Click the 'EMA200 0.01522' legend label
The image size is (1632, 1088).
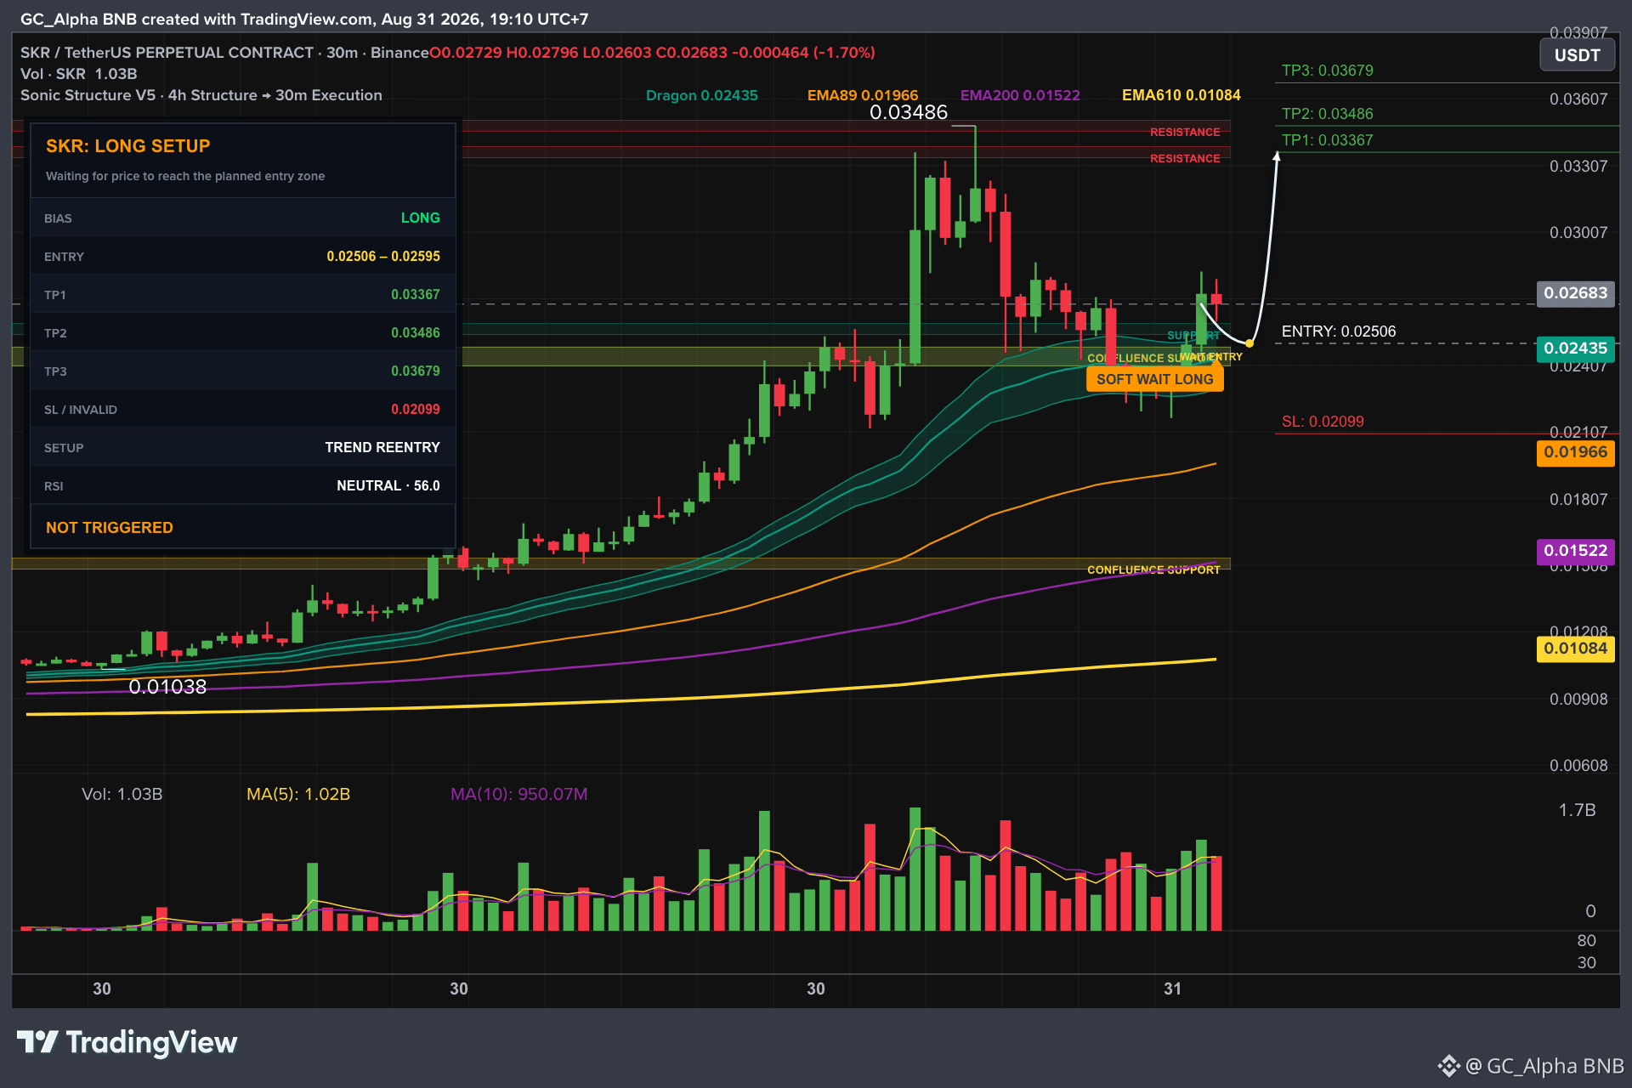(1020, 95)
